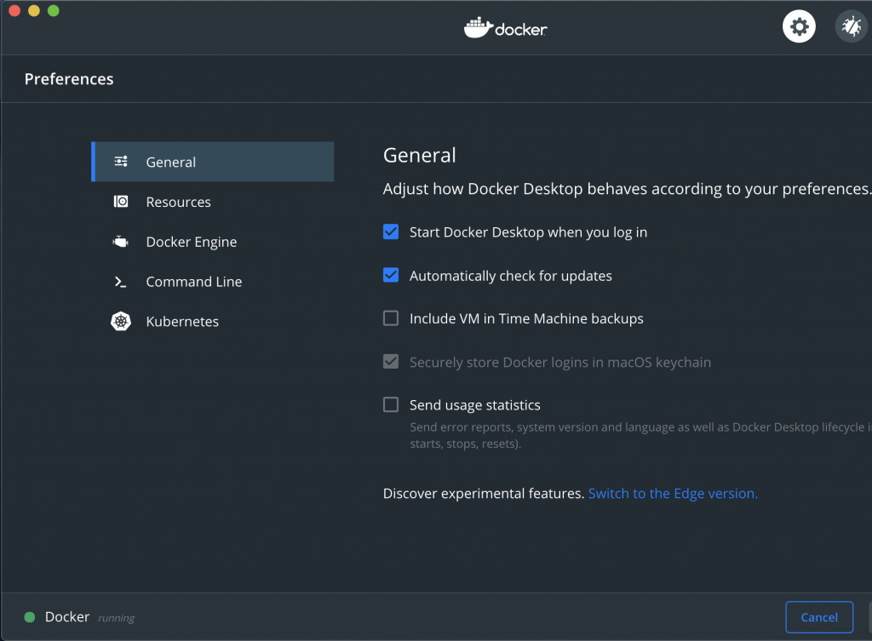Uncheck Start Docker Desktop when you log in
Image resolution: width=872 pixels, height=641 pixels.
[391, 232]
